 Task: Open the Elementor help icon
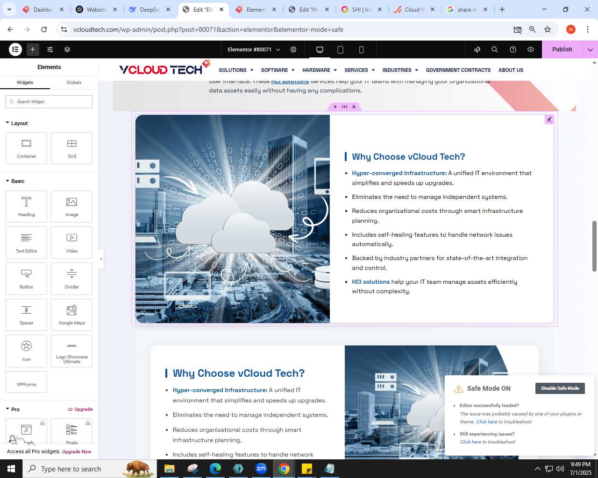[513, 49]
